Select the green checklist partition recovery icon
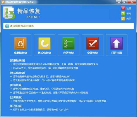 68,44
